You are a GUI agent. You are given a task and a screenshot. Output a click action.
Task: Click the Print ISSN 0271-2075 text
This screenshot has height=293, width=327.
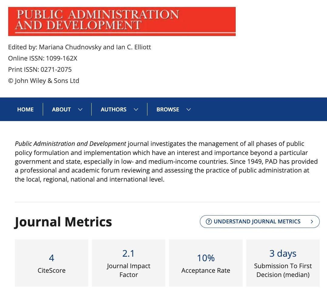click(40, 70)
